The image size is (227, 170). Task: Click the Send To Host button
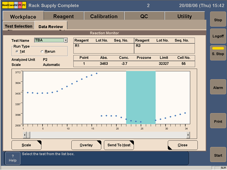[119, 145]
